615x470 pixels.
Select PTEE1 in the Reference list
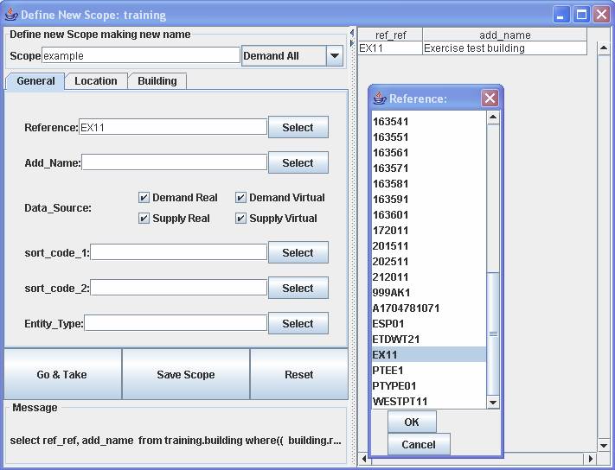tap(388, 371)
